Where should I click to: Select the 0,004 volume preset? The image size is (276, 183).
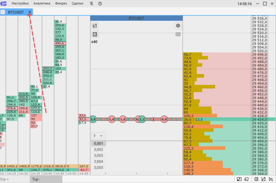pos(99,162)
